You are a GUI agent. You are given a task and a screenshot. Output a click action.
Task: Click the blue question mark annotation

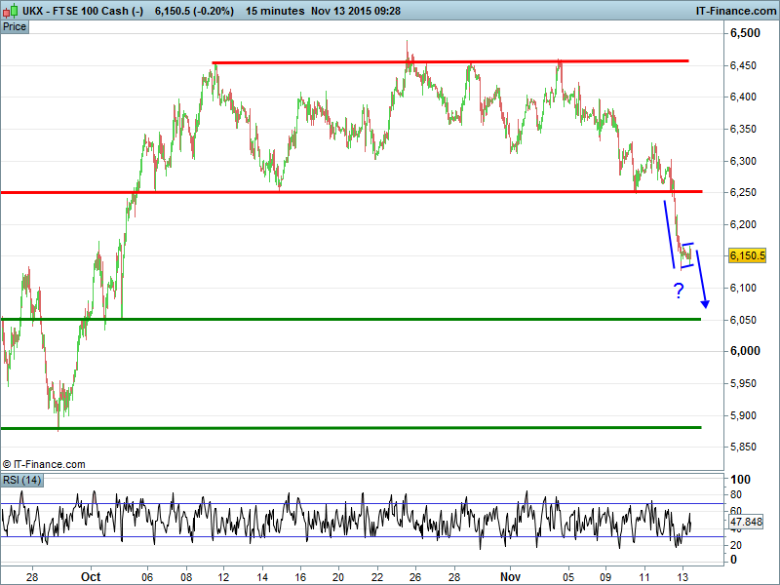[679, 290]
